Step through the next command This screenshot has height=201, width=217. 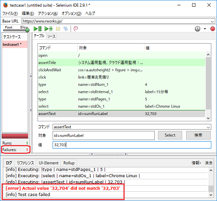click(x=66, y=29)
